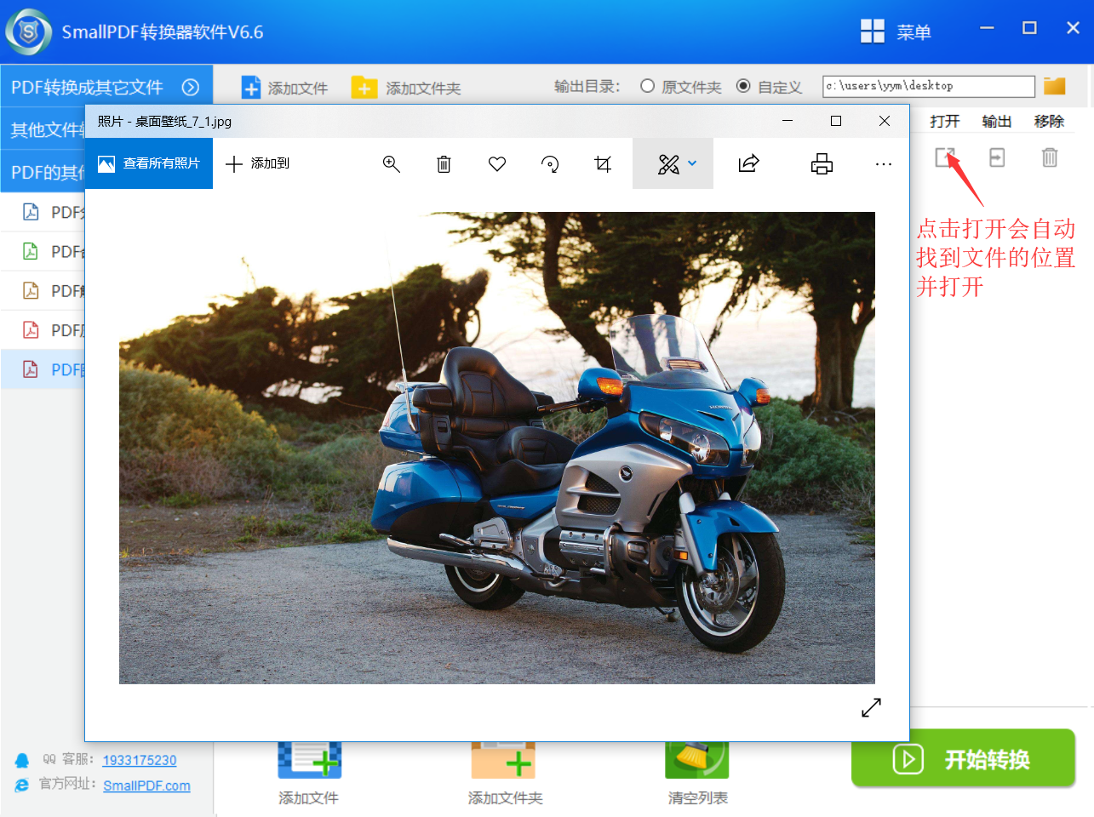Screen dimensions: 1094x817
Task: Click the motorcycle photo image
Action: click(497, 448)
